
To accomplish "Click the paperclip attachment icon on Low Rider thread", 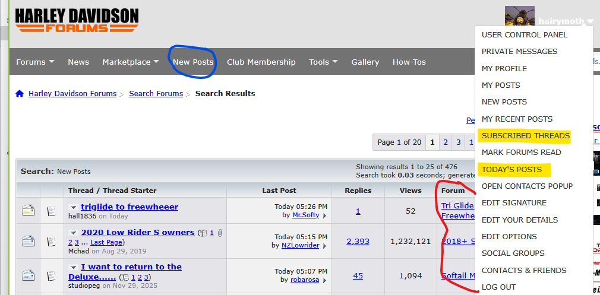I will coord(219,233).
